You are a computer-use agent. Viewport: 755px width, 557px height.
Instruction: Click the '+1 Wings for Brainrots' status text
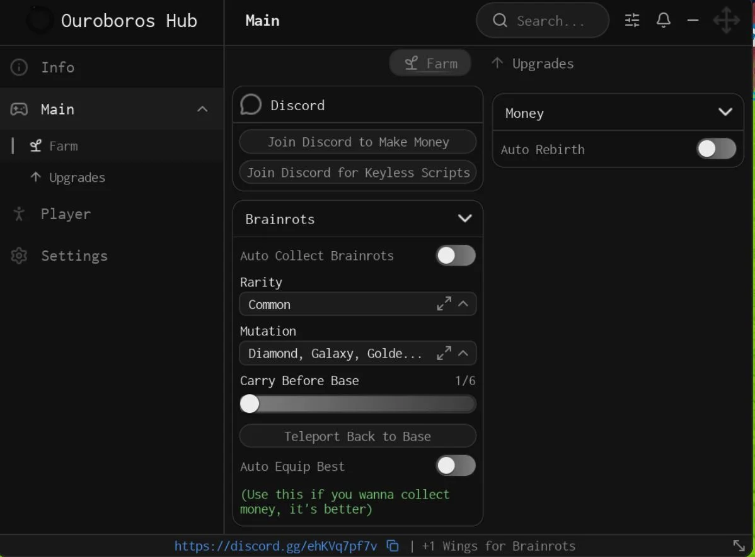click(499, 546)
